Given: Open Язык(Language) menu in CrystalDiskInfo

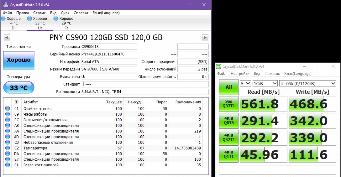Looking at the screenshot, I should pos(106,13).
